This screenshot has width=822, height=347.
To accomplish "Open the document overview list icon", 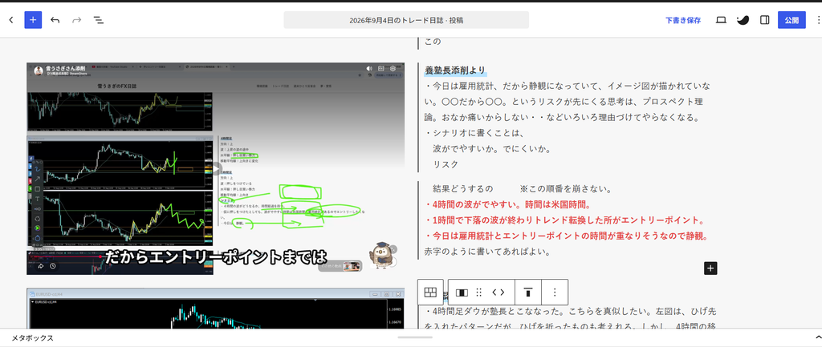I will tap(98, 20).
